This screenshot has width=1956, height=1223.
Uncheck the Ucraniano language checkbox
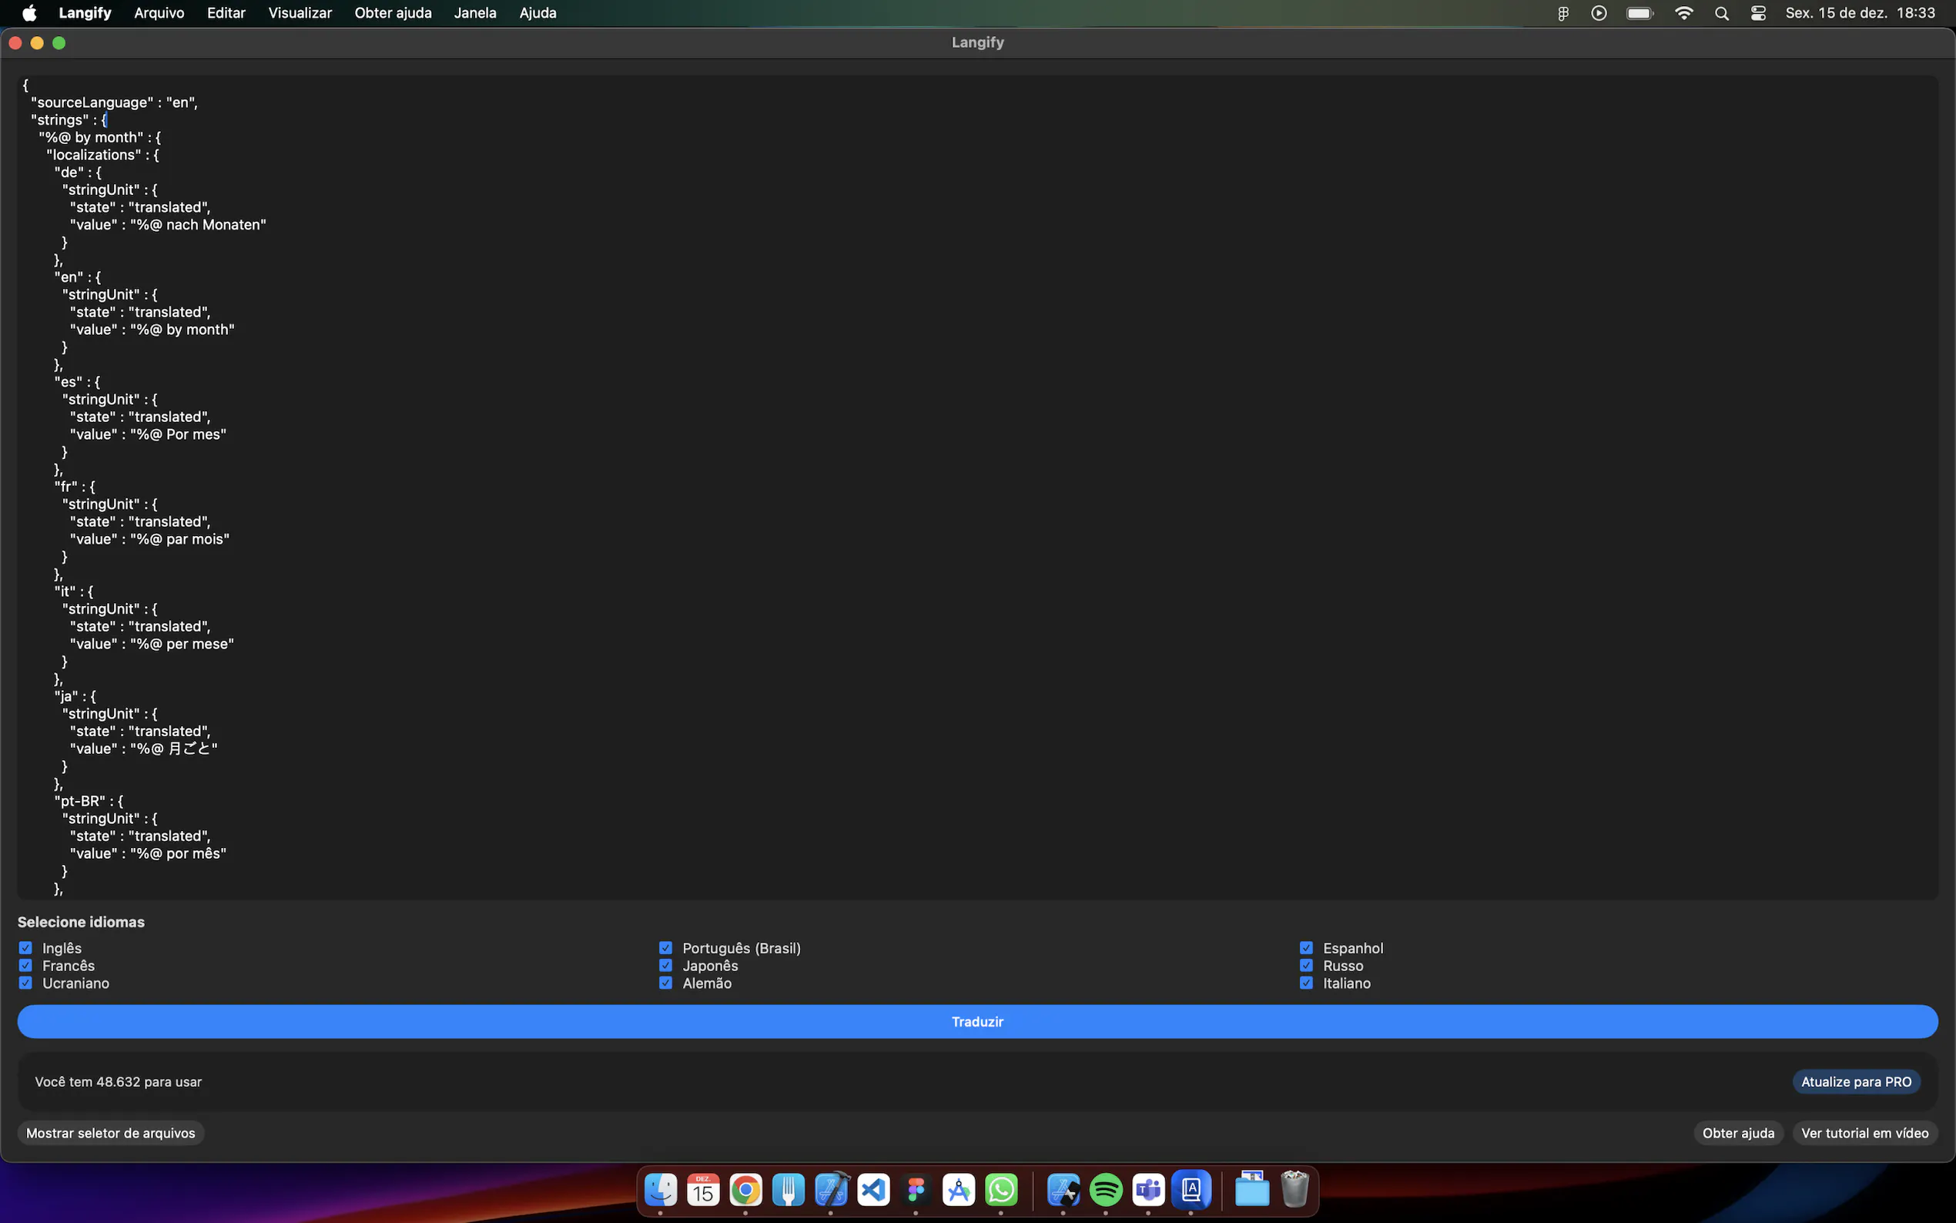[x=26, y=983]
